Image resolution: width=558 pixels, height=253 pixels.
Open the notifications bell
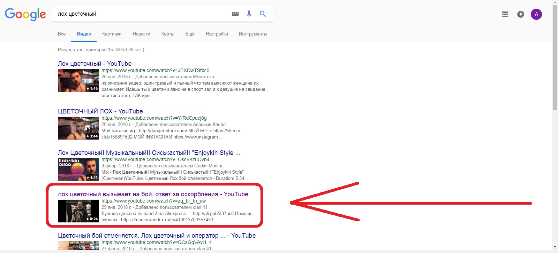pyautogui.click(x=521, y=14)
